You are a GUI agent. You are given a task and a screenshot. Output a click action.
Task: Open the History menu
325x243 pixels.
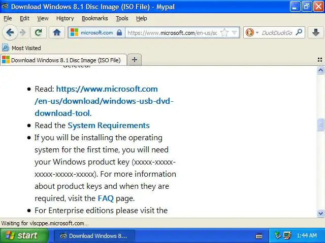65,18
